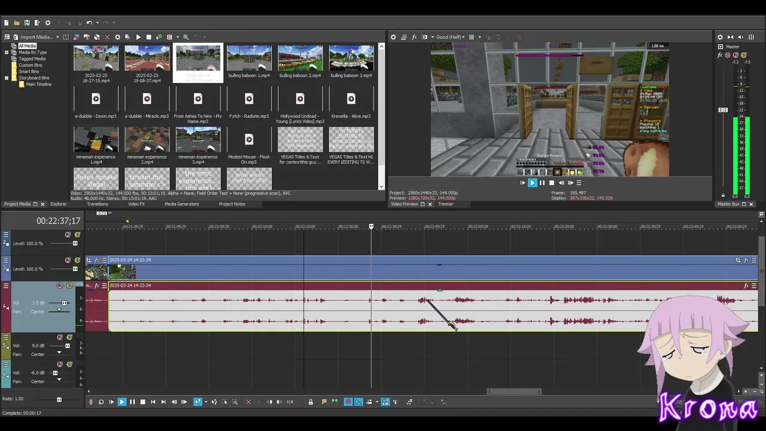Open the Import Media dropdown arrow
Screen dimensions: 766x431
coord(57,37)
